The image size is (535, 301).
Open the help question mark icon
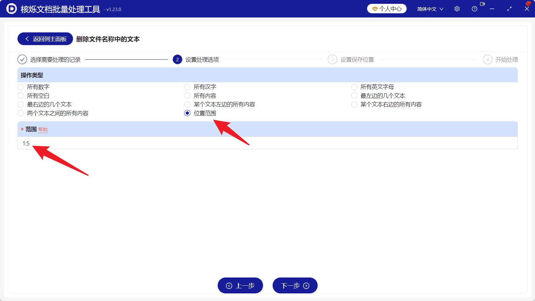click(x=474, y=9)
